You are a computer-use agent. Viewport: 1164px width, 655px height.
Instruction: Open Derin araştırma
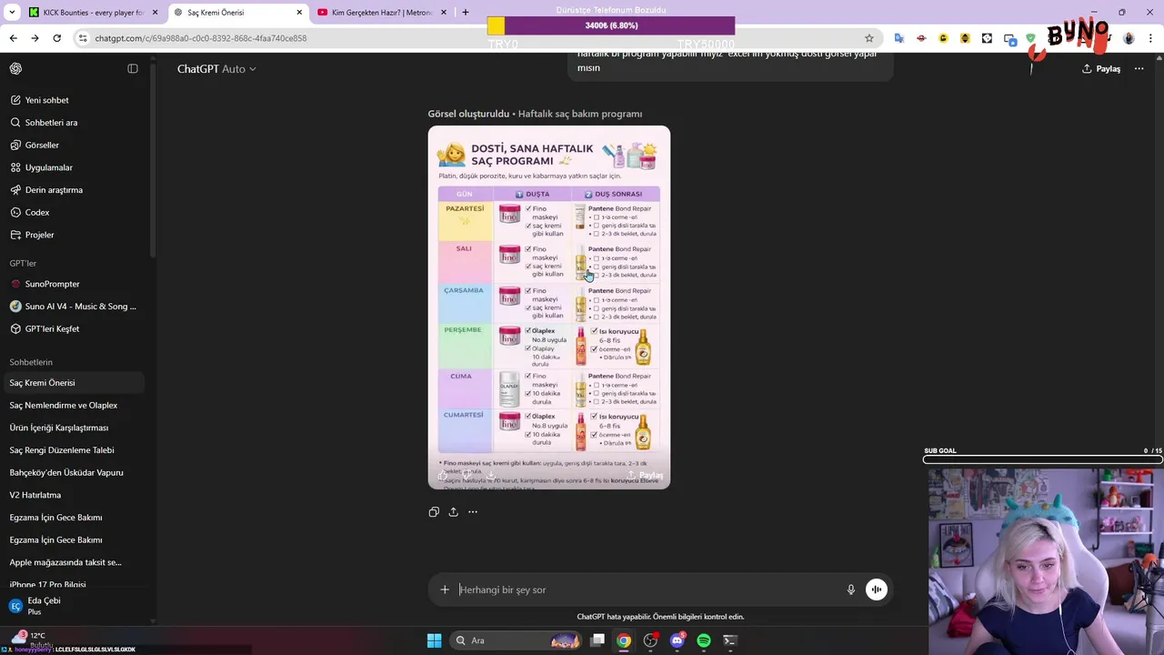73,190
